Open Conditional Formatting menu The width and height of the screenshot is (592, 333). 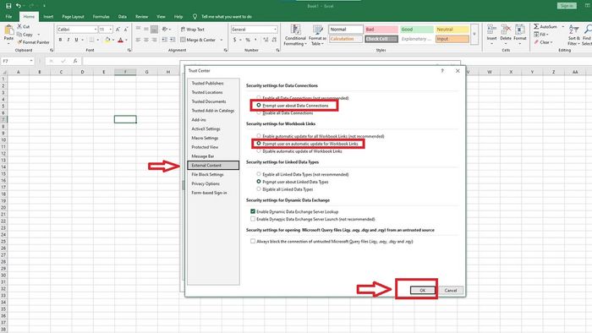(x=295, y=35)
